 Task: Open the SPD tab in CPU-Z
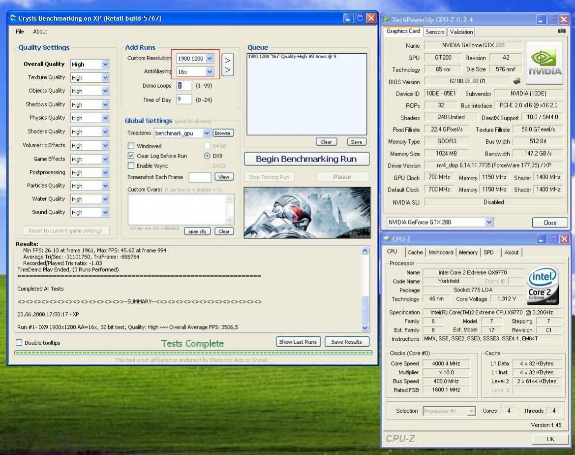click(488, 252)
